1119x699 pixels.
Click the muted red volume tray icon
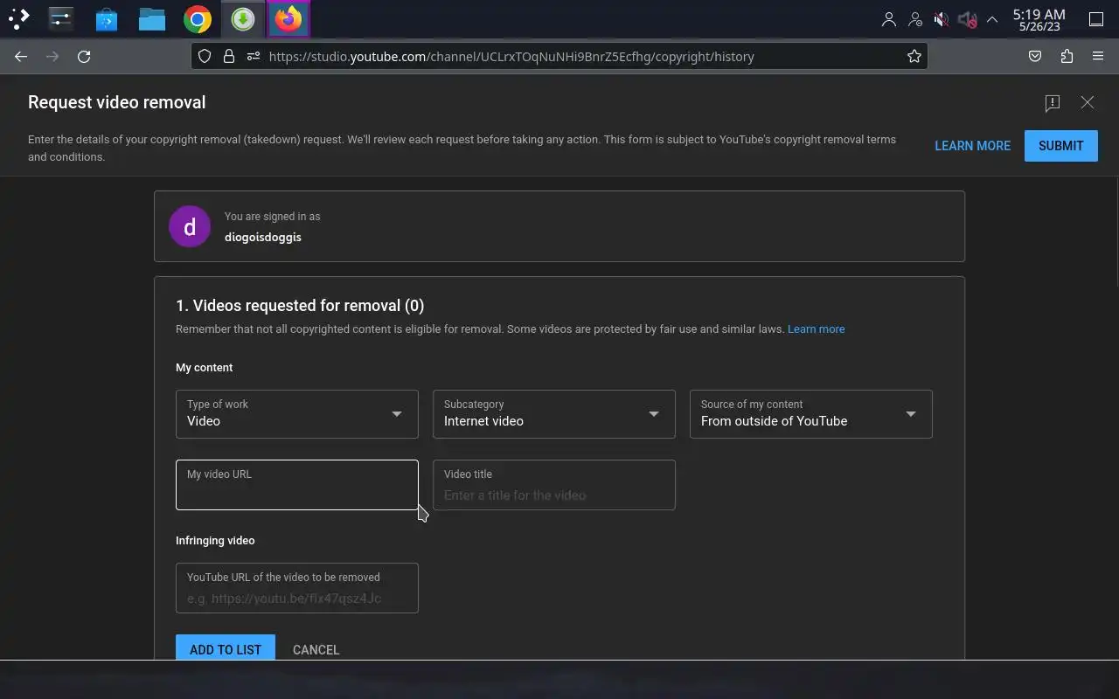942,19
